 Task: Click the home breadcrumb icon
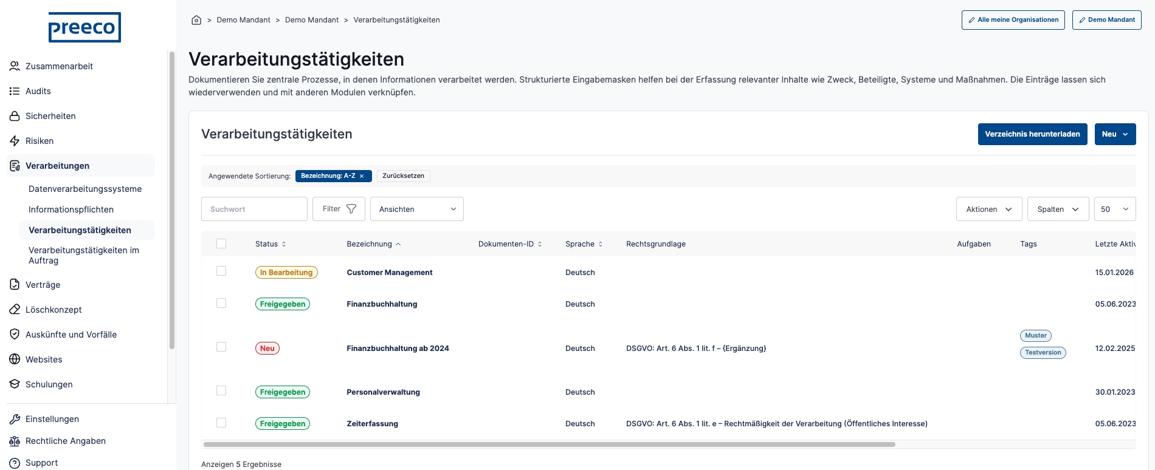pos(196,20)
